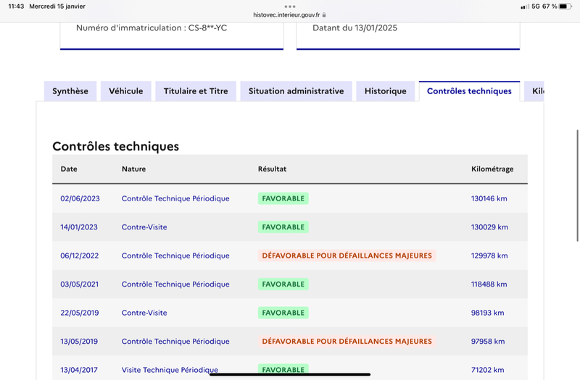Tap the padlock icon next to the URL
The width and height of the screenshot is (580, 380).
324,15
